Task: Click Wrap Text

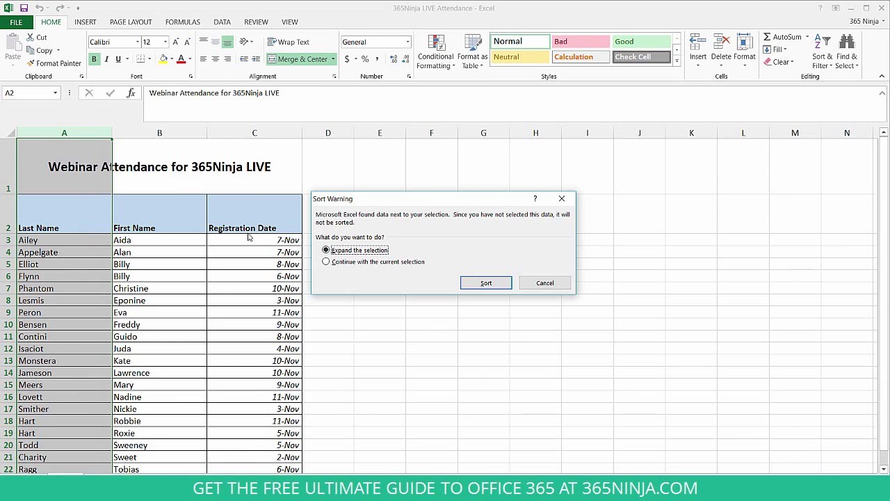Action: [x=289, y=42]
